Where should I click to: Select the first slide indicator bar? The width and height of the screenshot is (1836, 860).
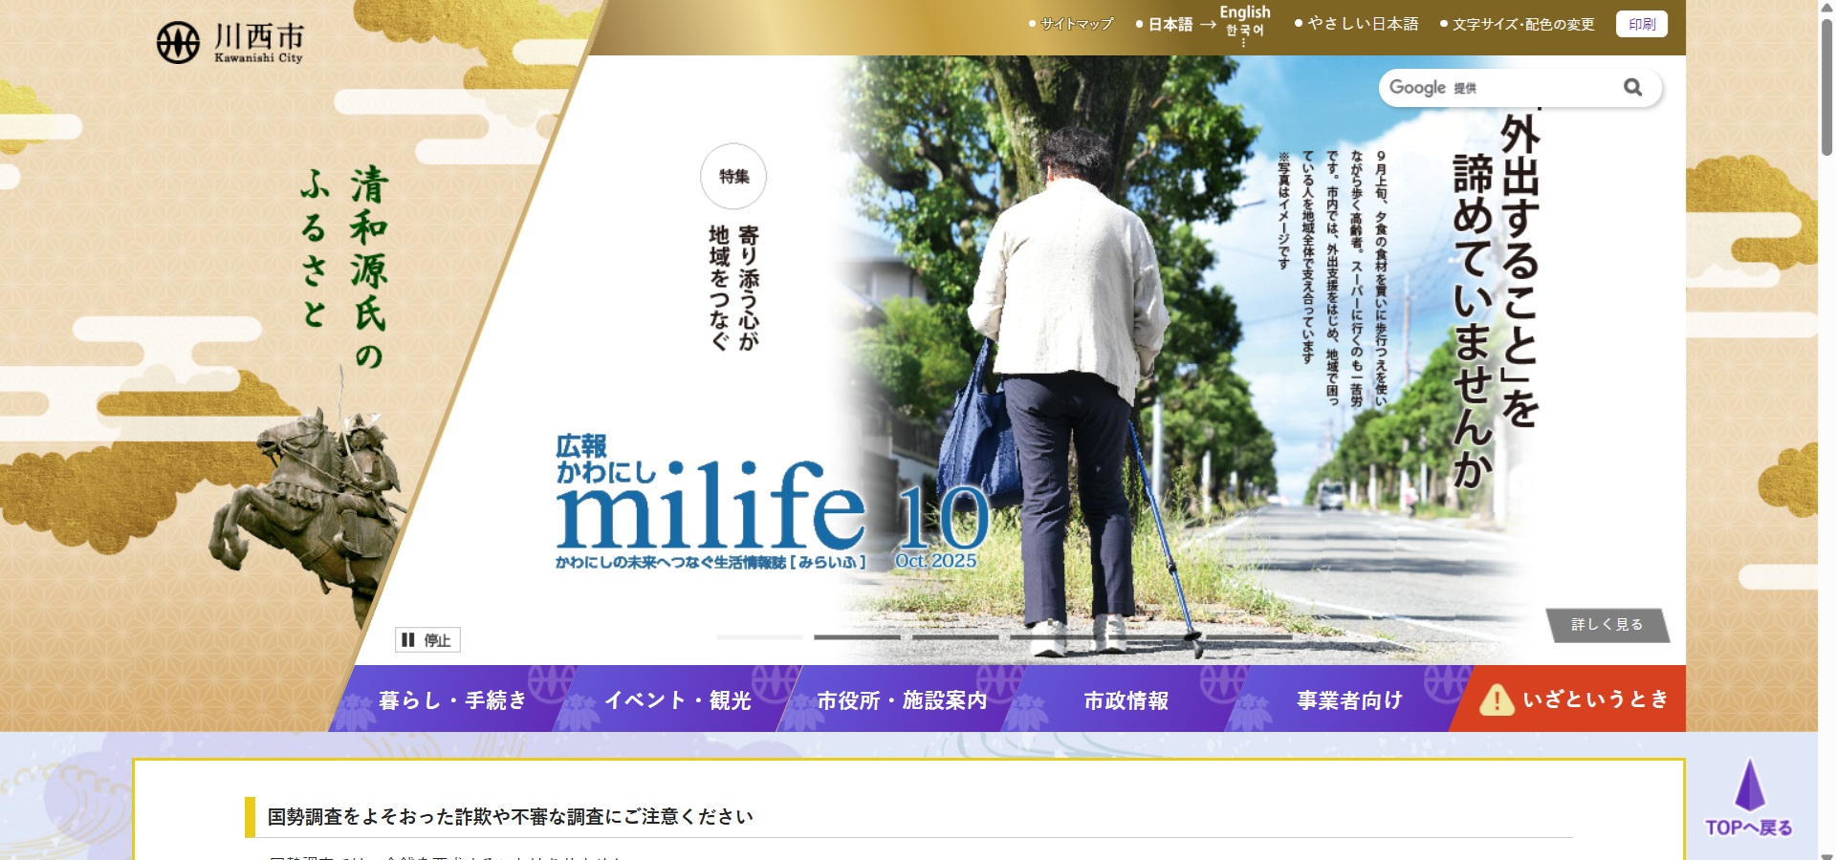759,637
